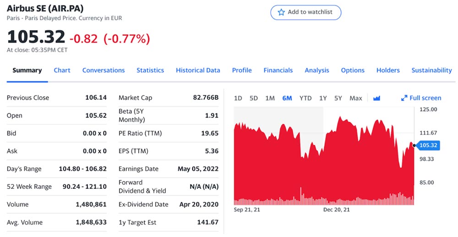Viewport: 458px width, 237px height.
Task: Click Ex-Dividend Date Apr 20, 2020
Action: click(199, 204)
